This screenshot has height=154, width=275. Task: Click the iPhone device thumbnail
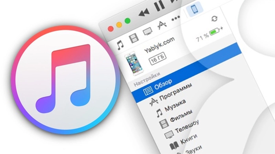134,63
